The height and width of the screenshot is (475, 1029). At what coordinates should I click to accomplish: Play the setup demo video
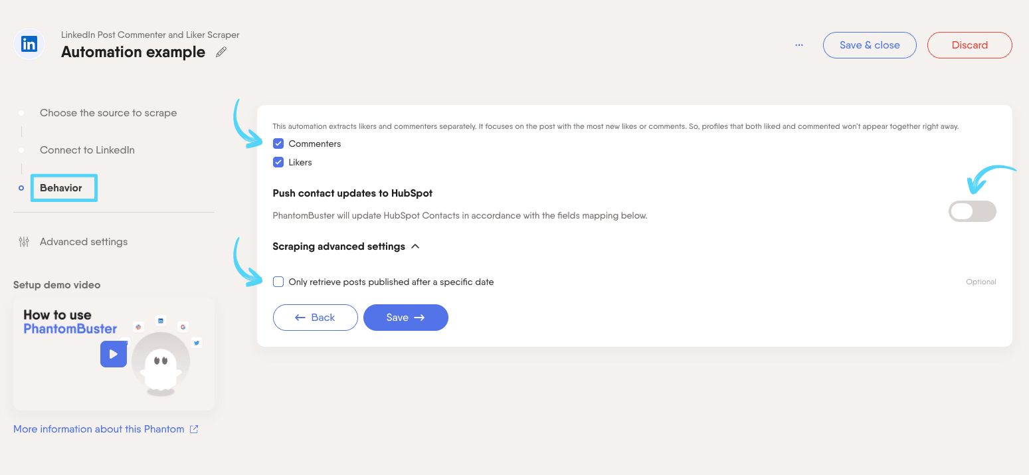114,354
